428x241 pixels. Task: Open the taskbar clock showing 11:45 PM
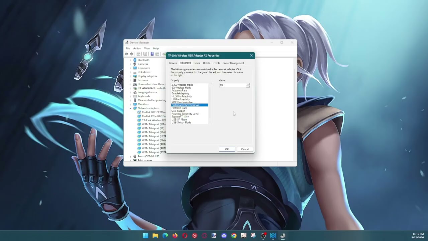coord(418,236)
